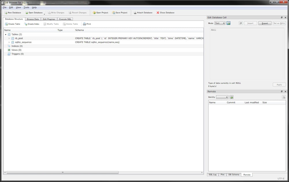Screen dimensions: 289x182
Task: Click the Set as NULL button
Action: [279, 23]
